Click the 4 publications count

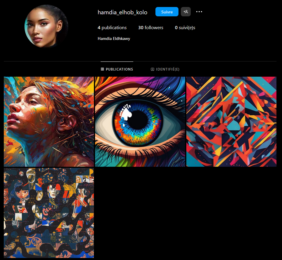click(x=112, y=27)
